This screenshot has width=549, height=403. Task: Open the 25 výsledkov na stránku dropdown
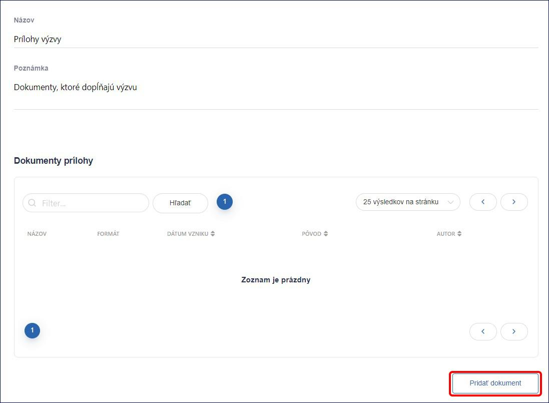(x=408, y=202)
